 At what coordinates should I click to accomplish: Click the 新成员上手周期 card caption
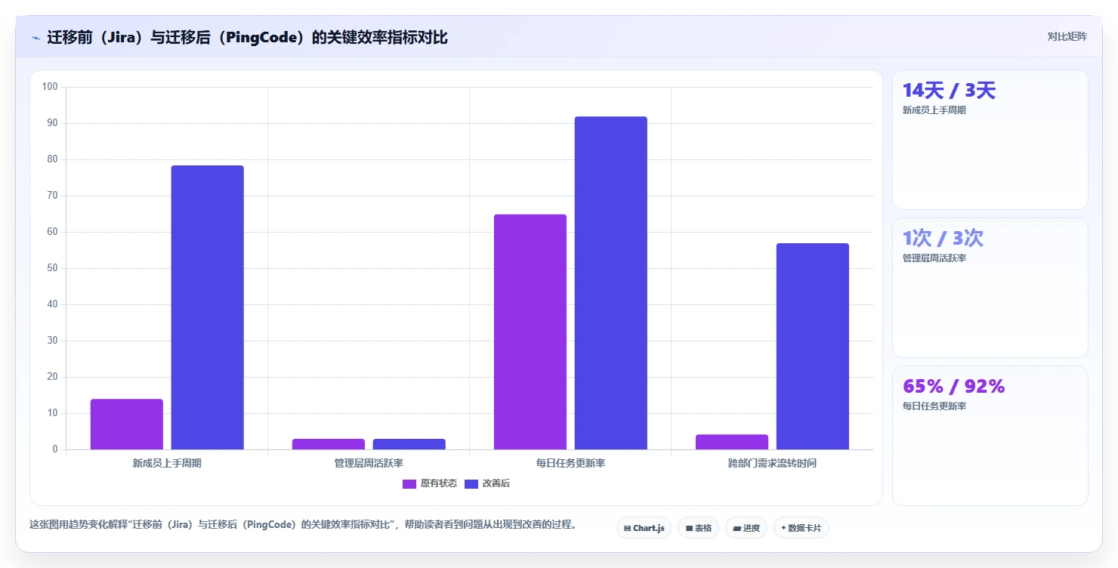[x=934, y=110]
